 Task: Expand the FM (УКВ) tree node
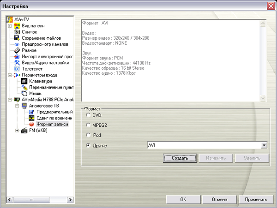click(17, 131)
